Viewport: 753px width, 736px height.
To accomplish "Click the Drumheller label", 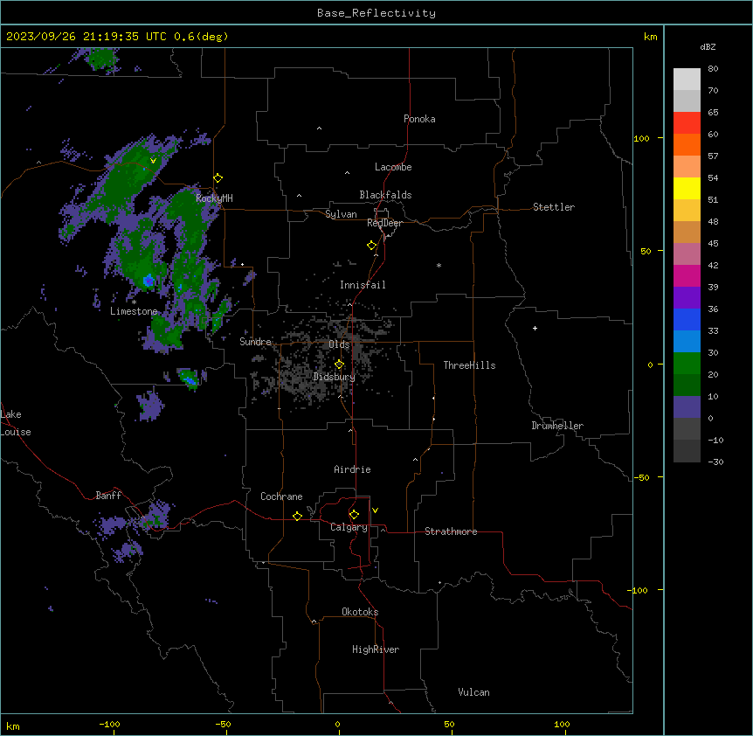I will (557, 426).
